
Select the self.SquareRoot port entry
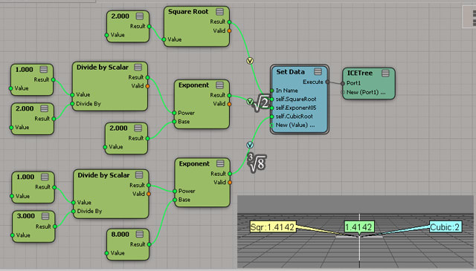(x=296, y=99)
